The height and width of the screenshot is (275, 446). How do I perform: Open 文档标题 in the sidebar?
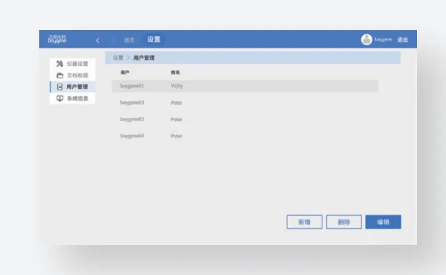pyautogui.click(x=72, y=75)
